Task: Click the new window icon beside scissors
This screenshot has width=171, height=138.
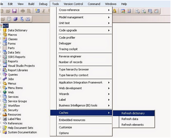Action: 38,11
